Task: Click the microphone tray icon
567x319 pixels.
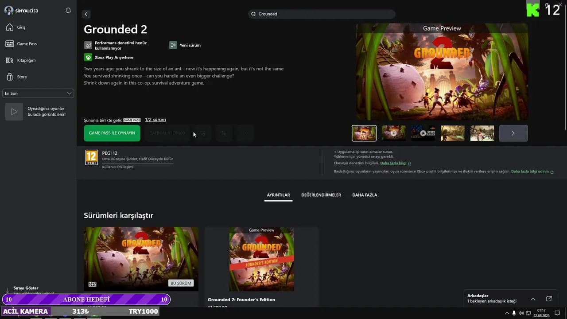Action: point(514,313)
